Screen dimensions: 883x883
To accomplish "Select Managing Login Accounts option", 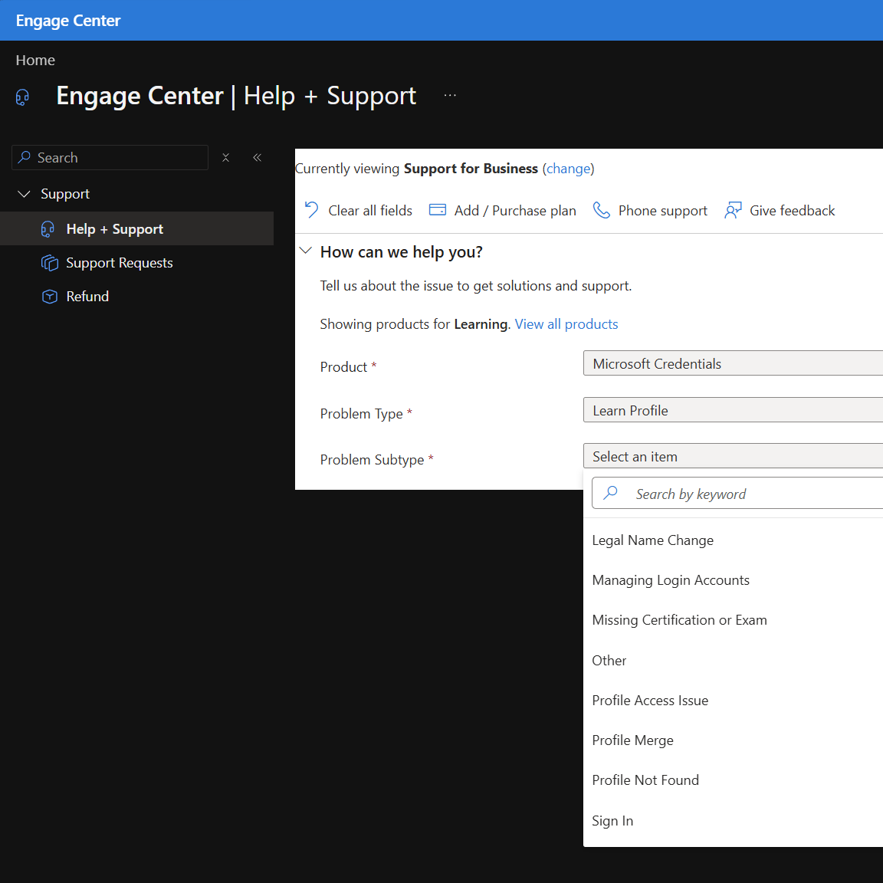I will tap(733, 580).
